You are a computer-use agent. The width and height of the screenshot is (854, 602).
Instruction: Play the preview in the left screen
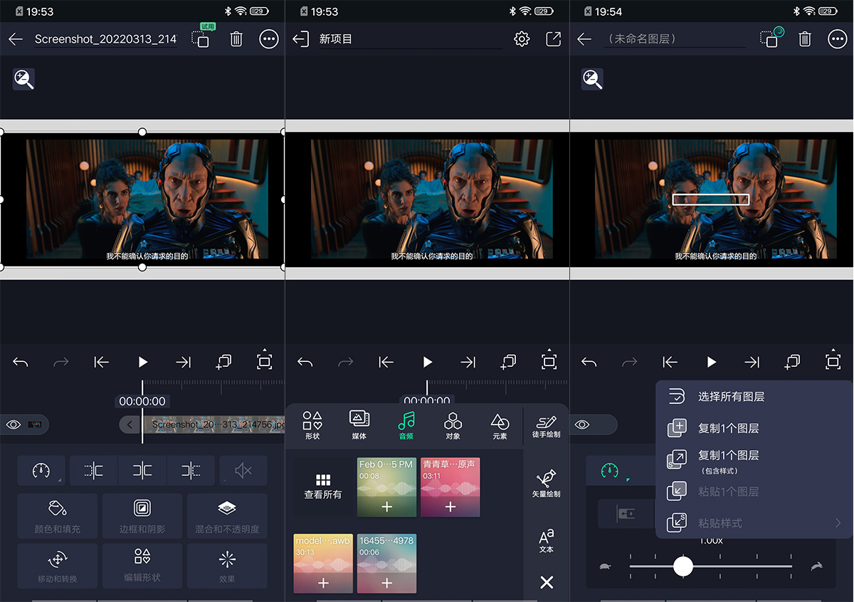tap(142, 363)
